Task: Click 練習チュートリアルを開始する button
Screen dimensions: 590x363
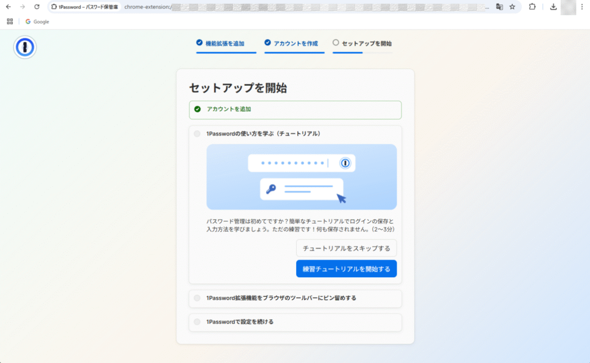Action: click(x=346, y=269)
